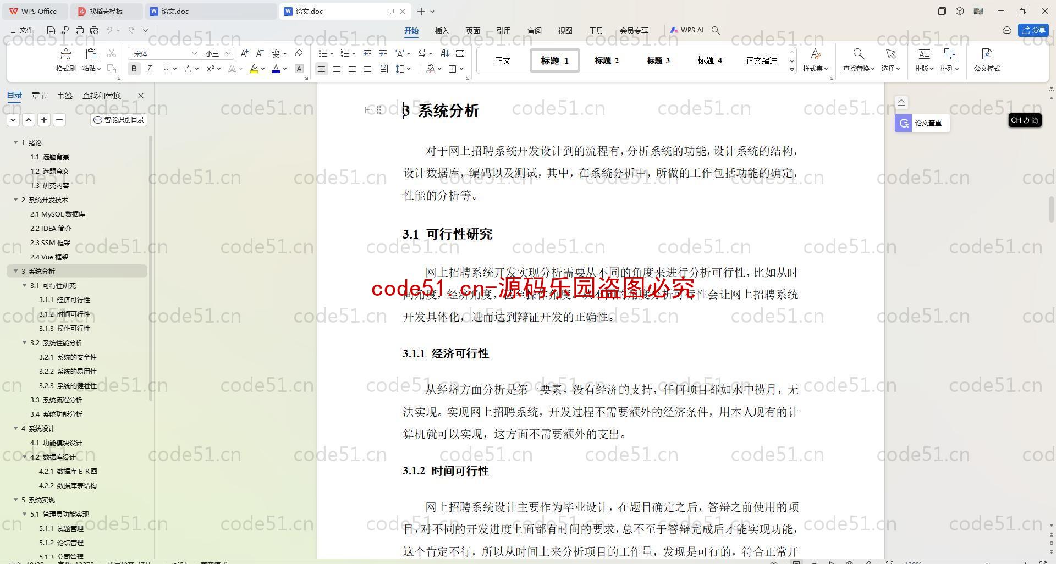Screen dimensions: 1056x564
Task: Expand the styles gallery arrow
Action: coord(792,69)
